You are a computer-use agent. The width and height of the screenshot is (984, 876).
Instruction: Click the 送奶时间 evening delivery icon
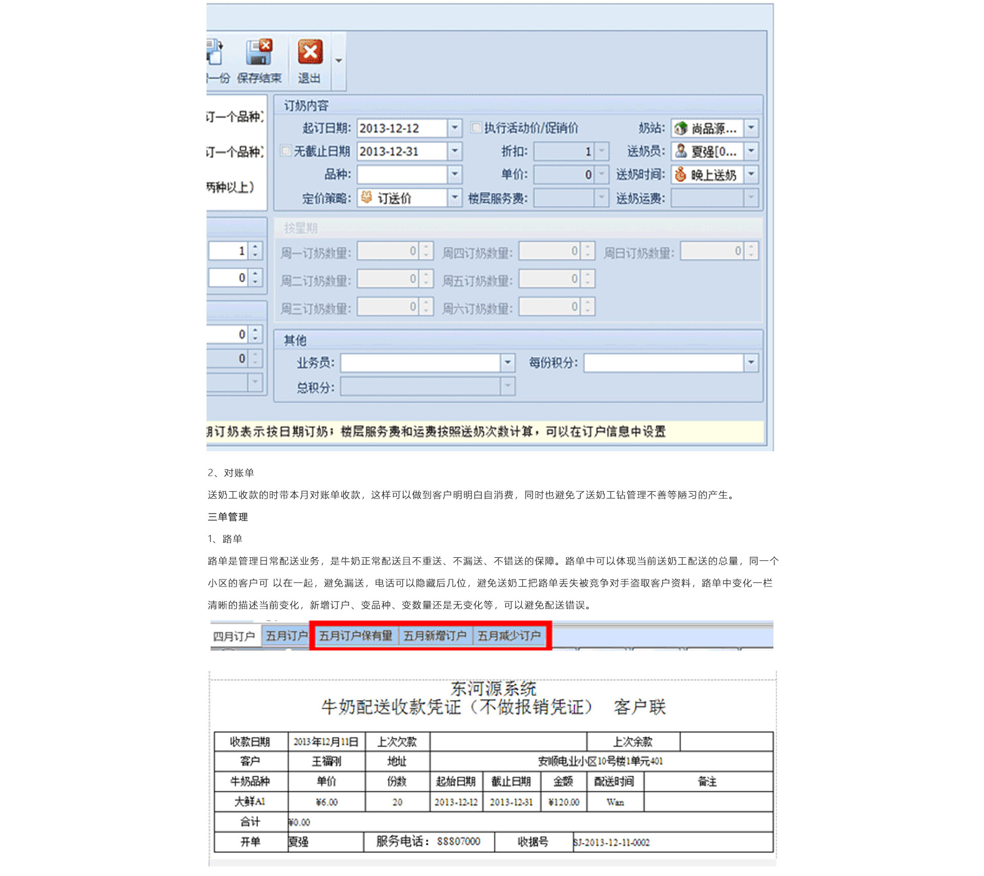point(681,175)
